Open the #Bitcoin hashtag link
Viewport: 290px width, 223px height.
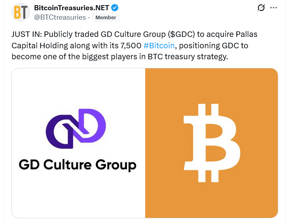click(159, 45)
